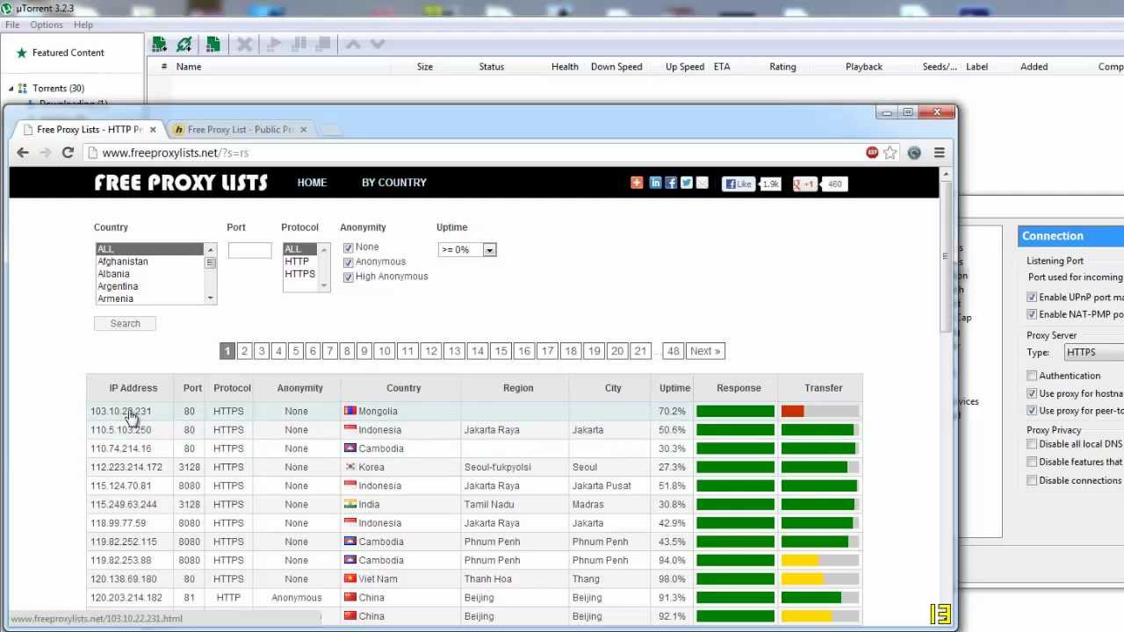Image resolution: width=1124 pixels, height=632 pixels.
Task: Toggle Use proxy for hostname lookups
Action: click(1032, 393)
